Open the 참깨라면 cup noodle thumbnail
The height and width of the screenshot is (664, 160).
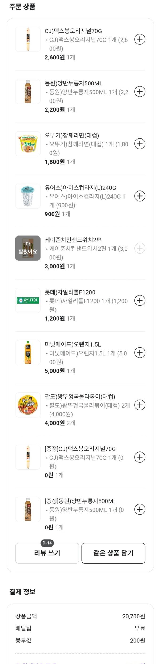[x=28, y=144]
